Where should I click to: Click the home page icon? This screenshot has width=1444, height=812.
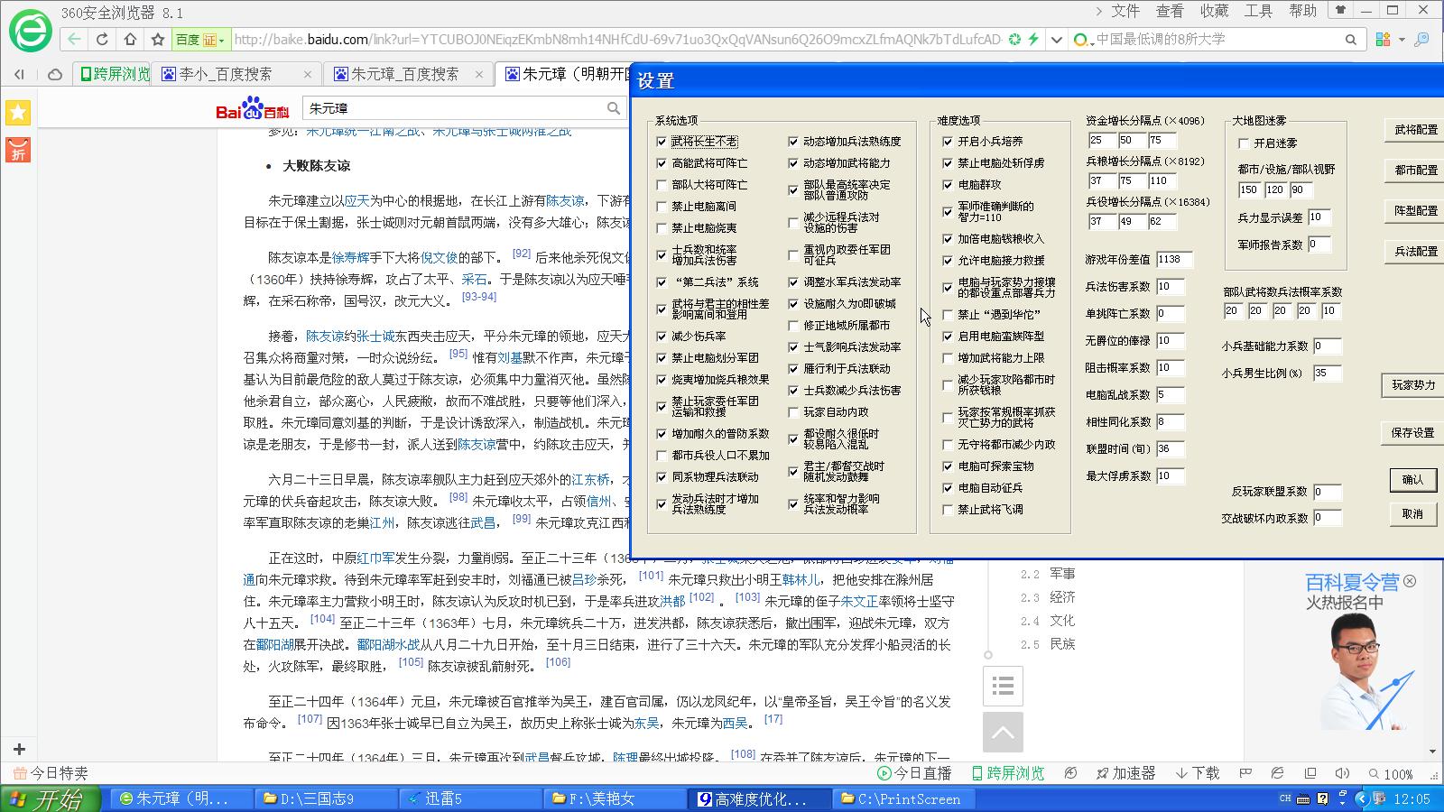pyautogui.click(x=130, y=40)
